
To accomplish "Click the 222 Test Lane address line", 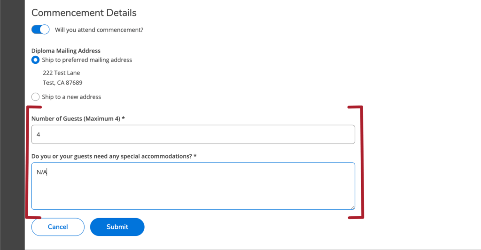I will [62, 73].
